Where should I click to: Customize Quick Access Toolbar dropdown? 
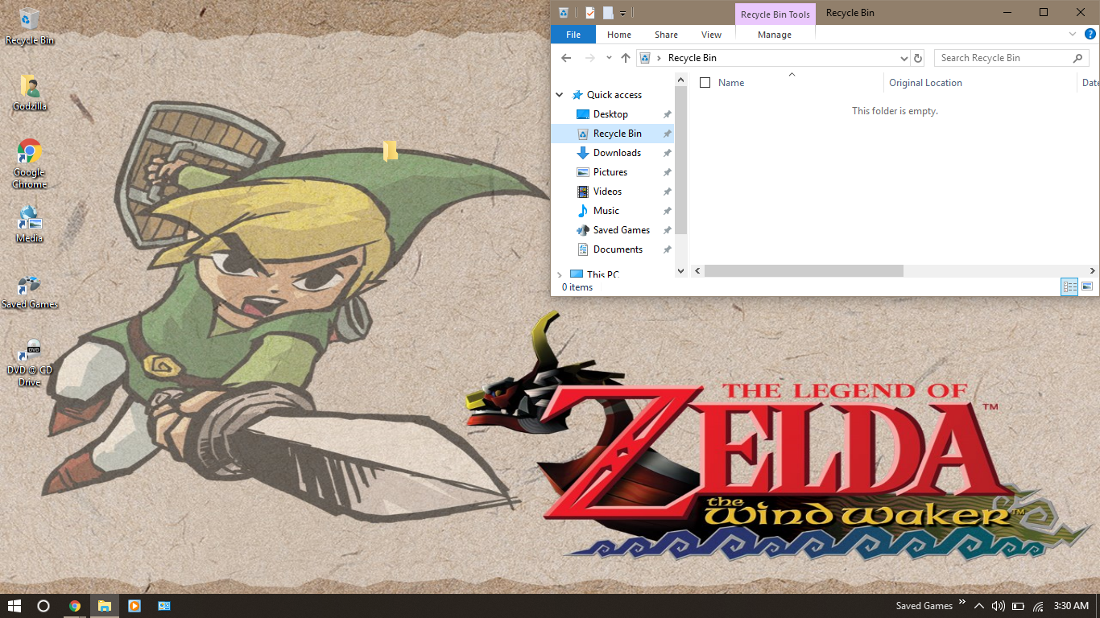pos(622,13)
